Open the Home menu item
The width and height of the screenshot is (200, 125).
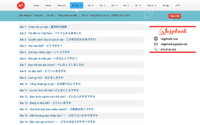point(36,5)
